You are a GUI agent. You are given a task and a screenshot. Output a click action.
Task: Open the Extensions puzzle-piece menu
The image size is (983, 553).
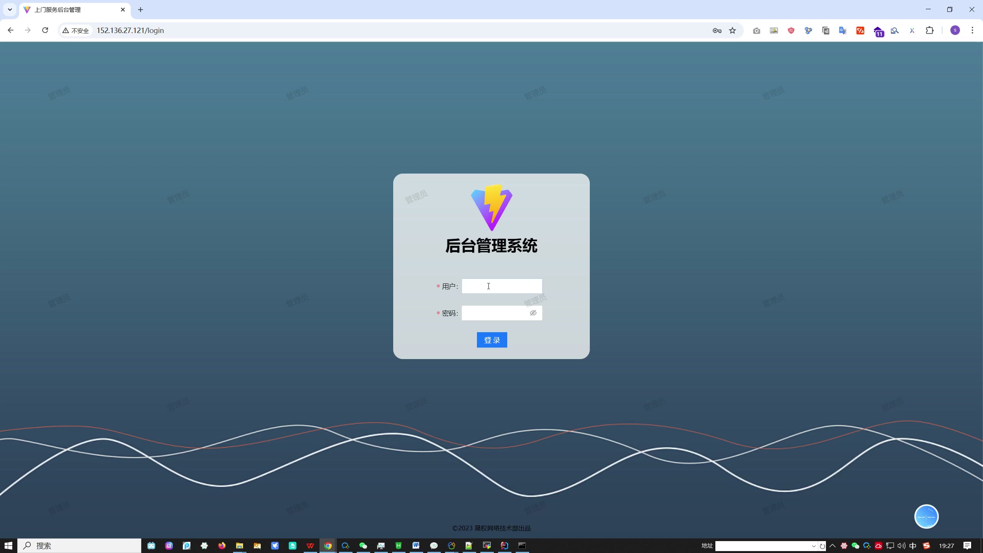[x=930, y=30]
